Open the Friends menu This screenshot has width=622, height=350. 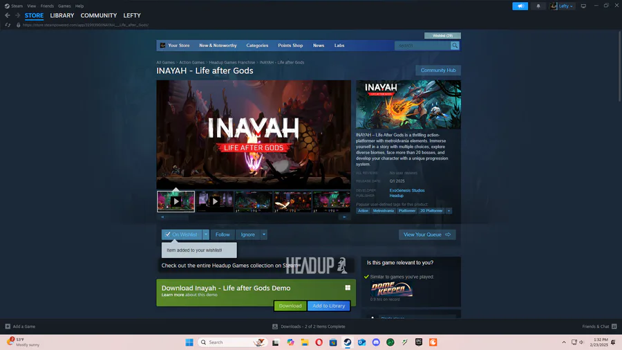click(x=47, y=6)
